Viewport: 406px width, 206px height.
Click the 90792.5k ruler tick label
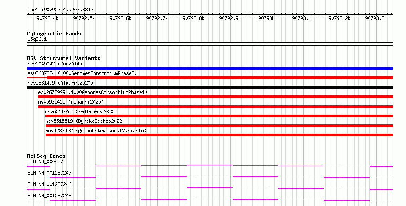click(84, 18)
